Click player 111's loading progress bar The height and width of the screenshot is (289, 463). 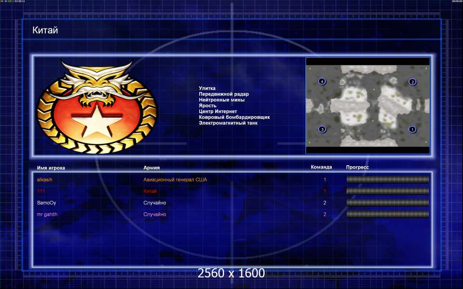[x=387, y=191]
